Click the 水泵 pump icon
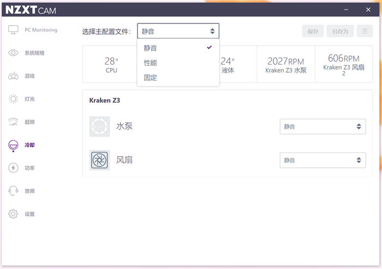The height and width of the screenshot is (269, 382). pyautogui.click(x=99, y=126)
